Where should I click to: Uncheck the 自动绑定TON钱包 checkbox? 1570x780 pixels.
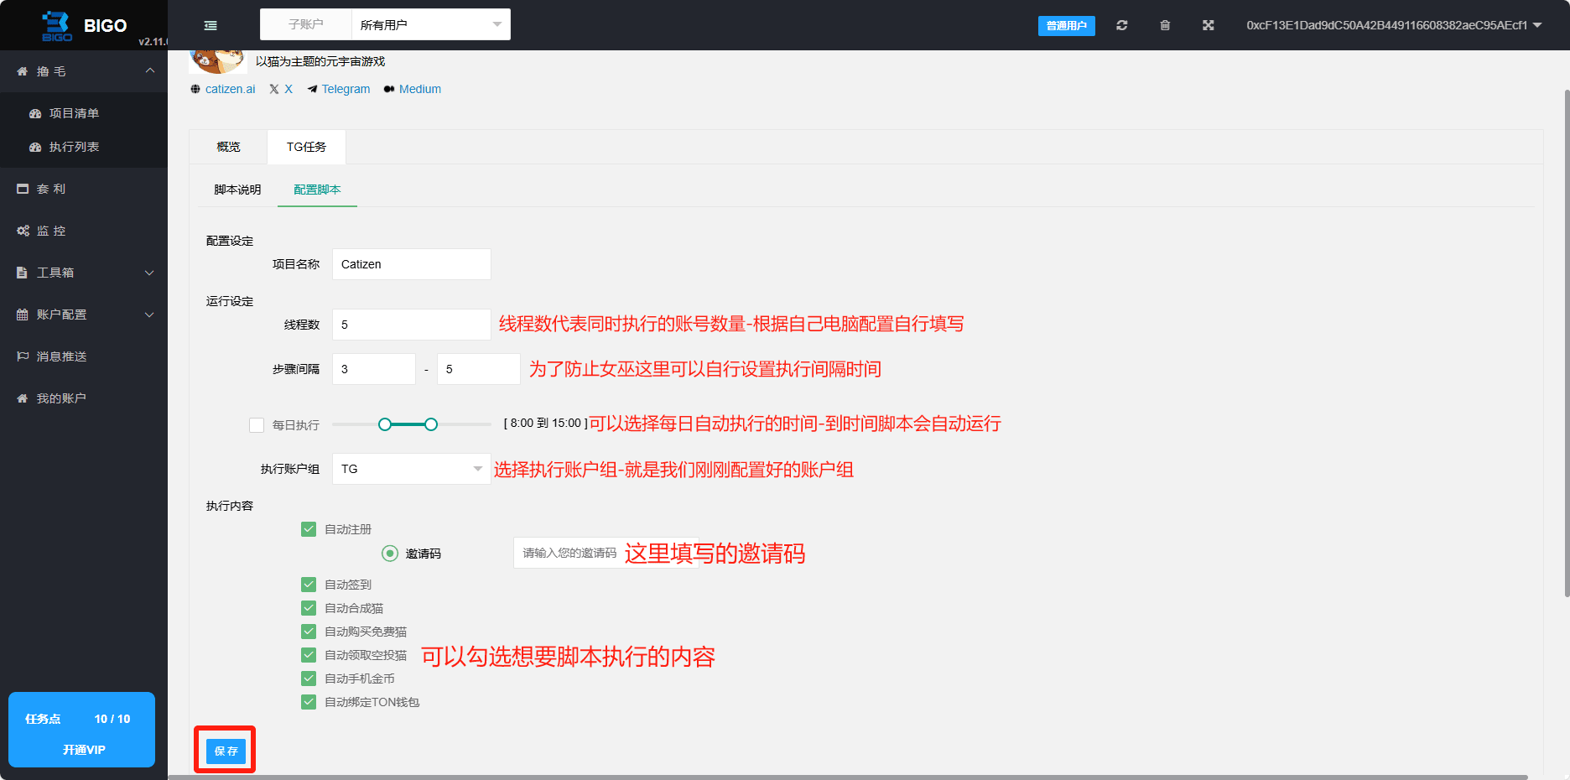pyautogui.click(x=309, y=702)
